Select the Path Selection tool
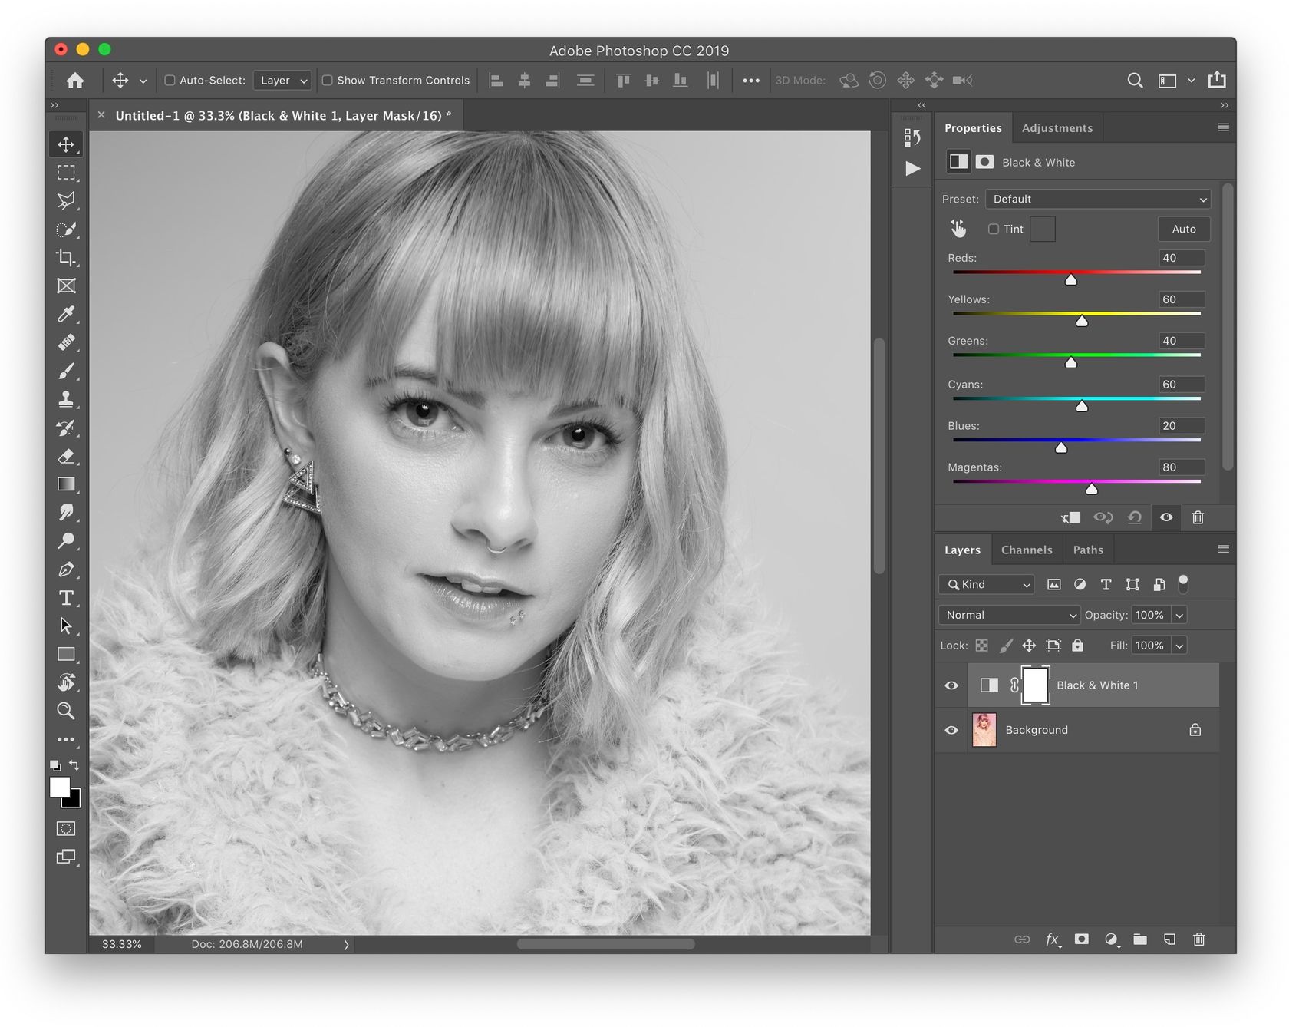 pyautogui.click(x=66, y=626)
